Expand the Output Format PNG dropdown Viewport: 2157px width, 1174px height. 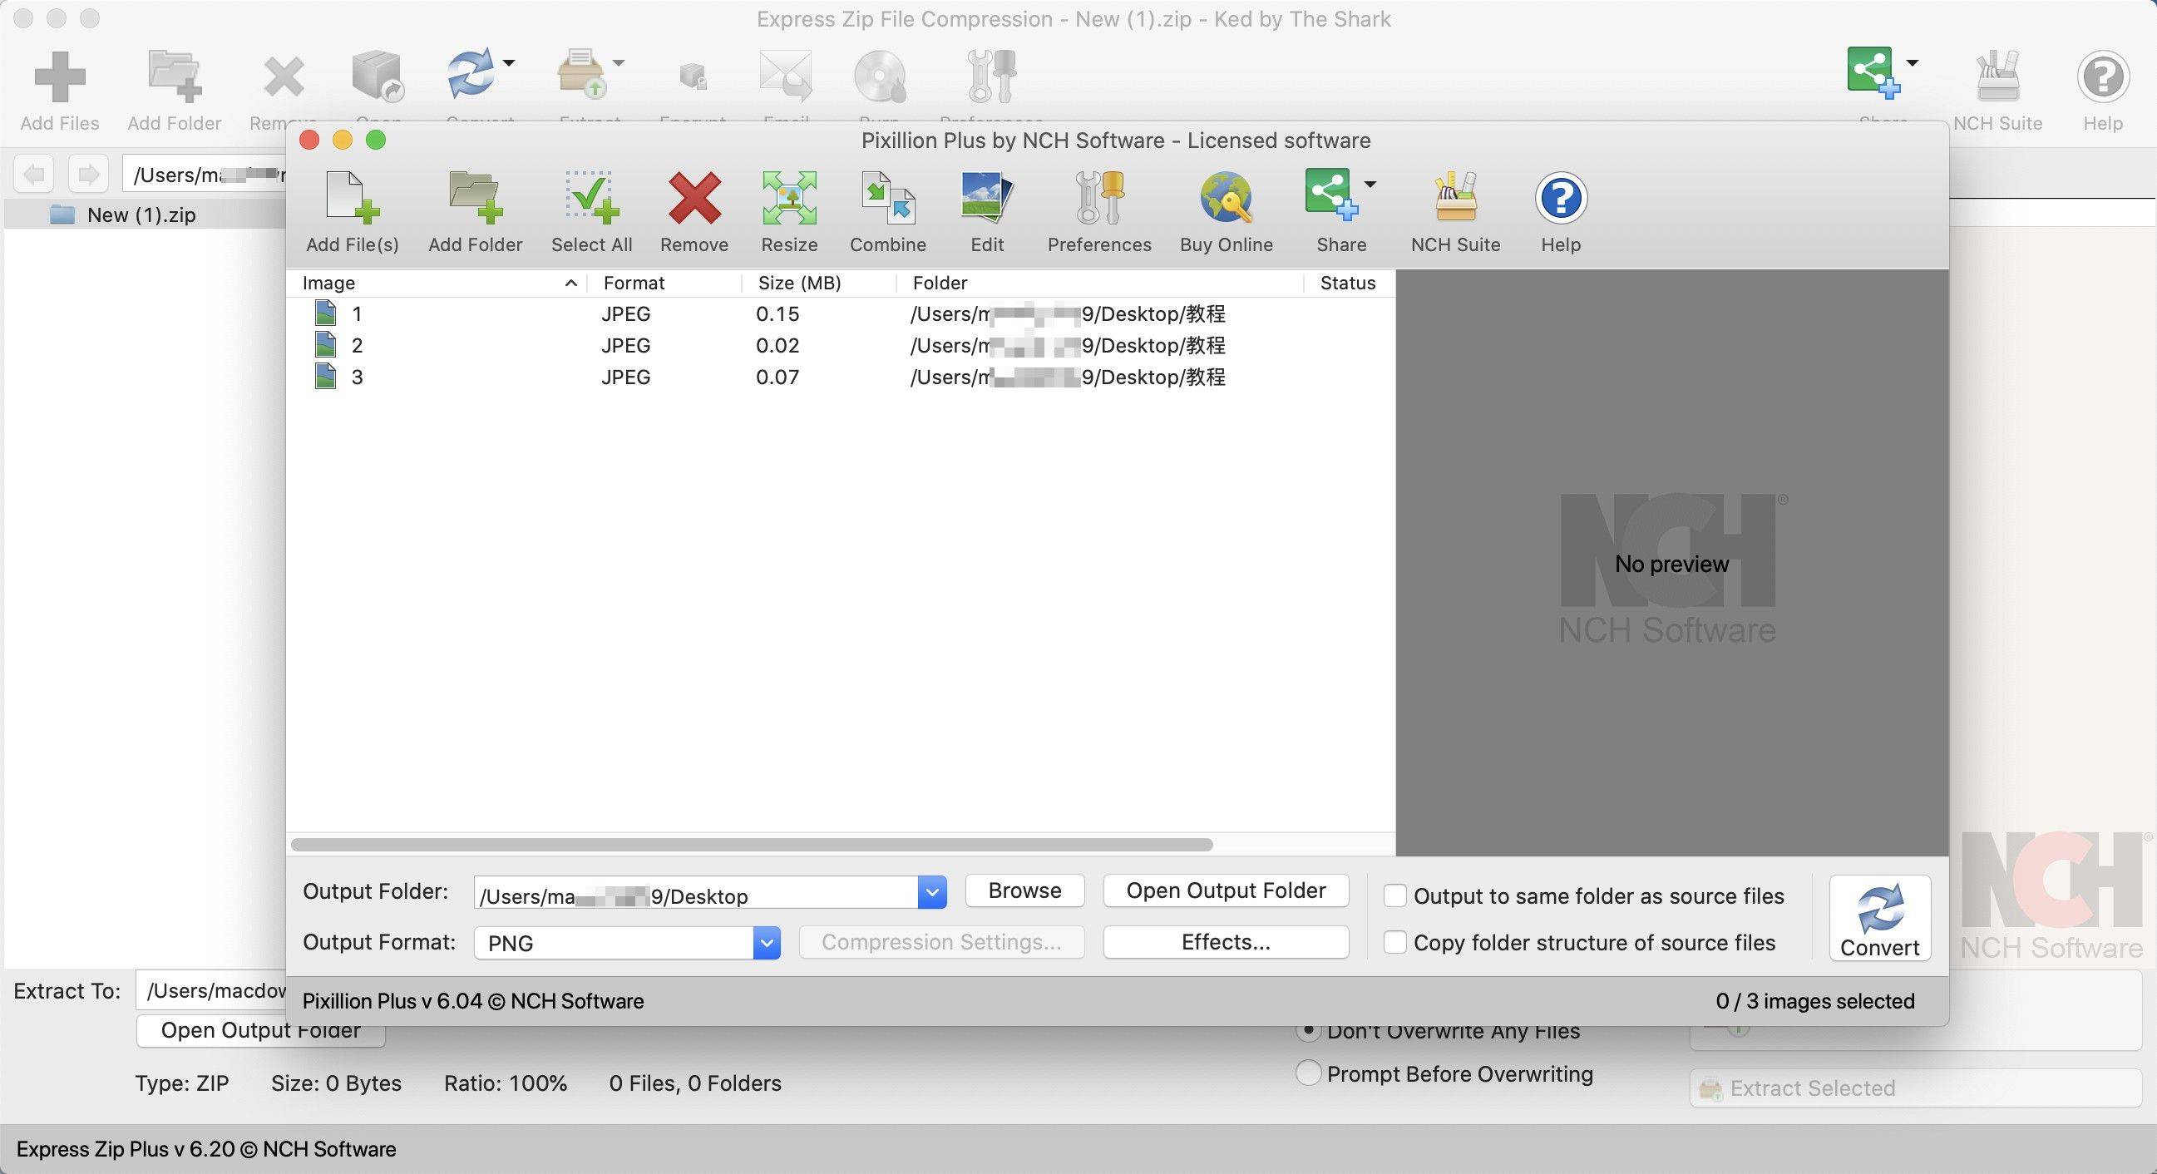[x=766, y=943]
